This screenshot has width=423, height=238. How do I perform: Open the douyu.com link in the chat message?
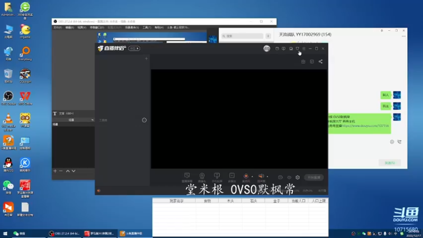(x=365, y=126)
